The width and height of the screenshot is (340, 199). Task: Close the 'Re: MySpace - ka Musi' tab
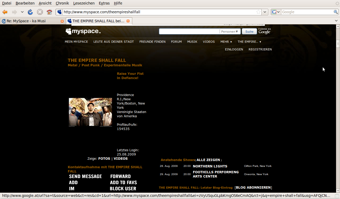[62, 21]
